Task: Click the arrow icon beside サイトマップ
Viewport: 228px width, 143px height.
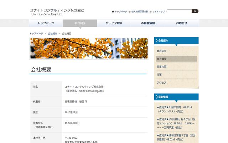Action: (150, 11)
